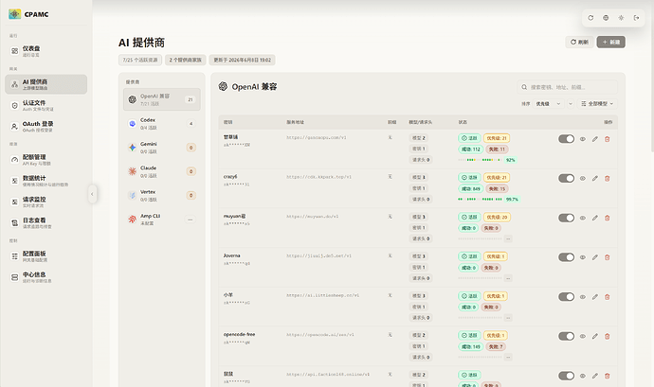Edit the muyuan entry with pencil icon

595,218
